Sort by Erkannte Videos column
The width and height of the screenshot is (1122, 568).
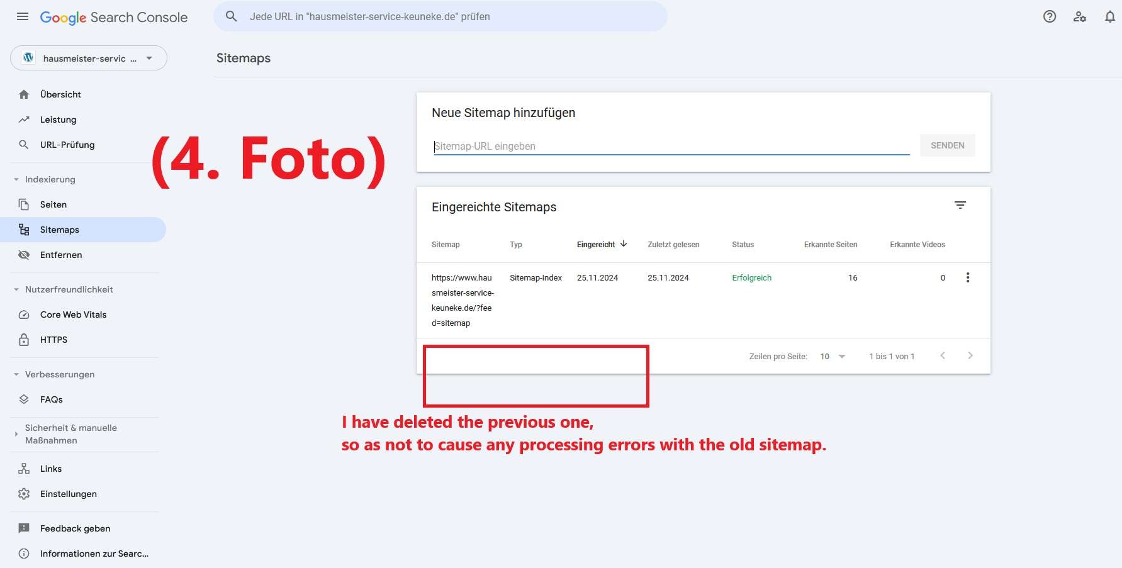point(917,245)
